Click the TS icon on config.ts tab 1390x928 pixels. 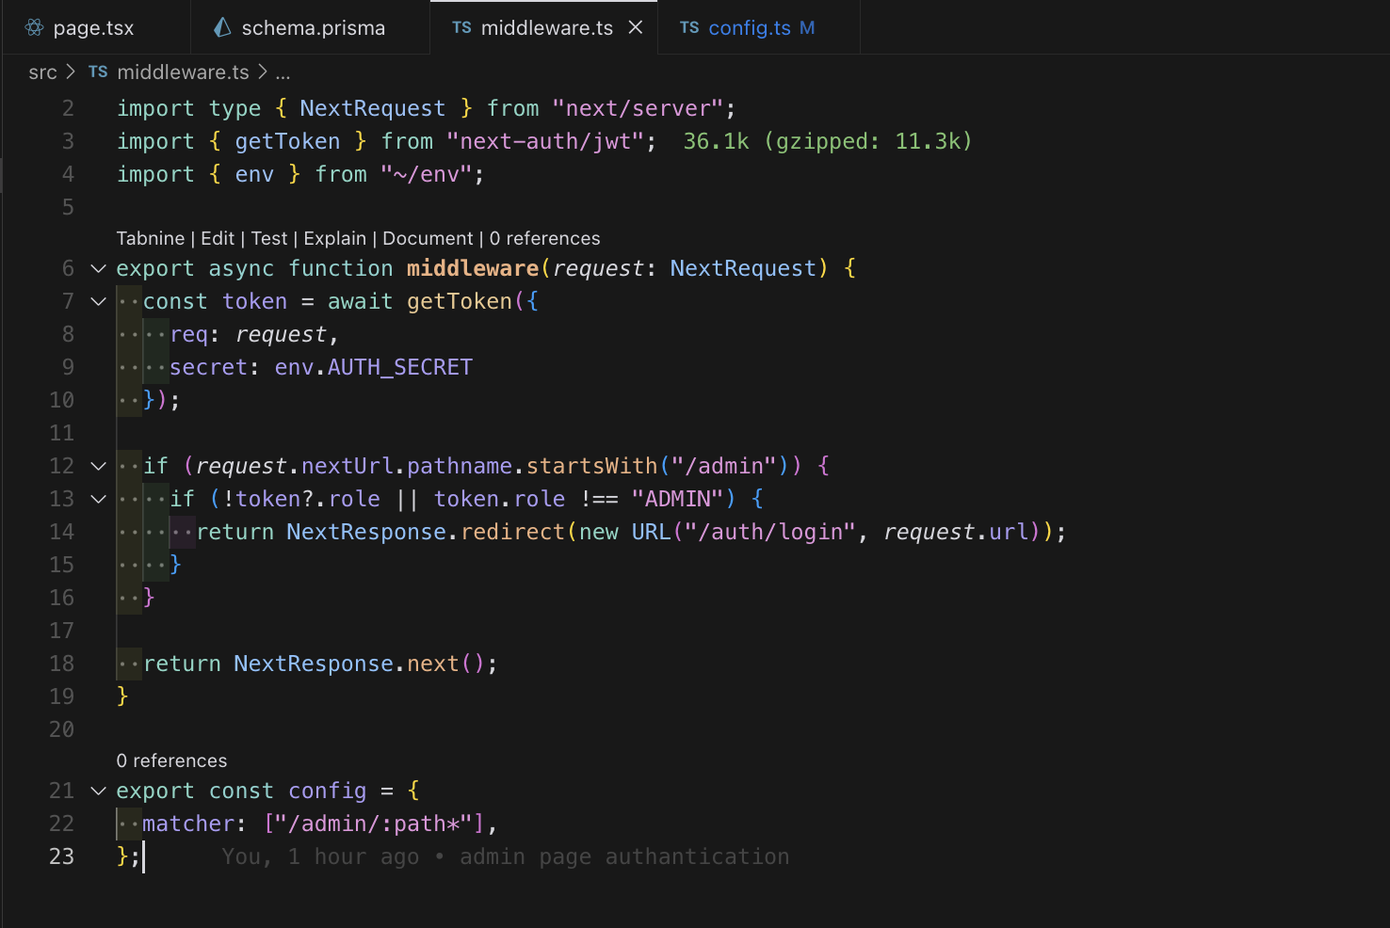tap(689, 27)
